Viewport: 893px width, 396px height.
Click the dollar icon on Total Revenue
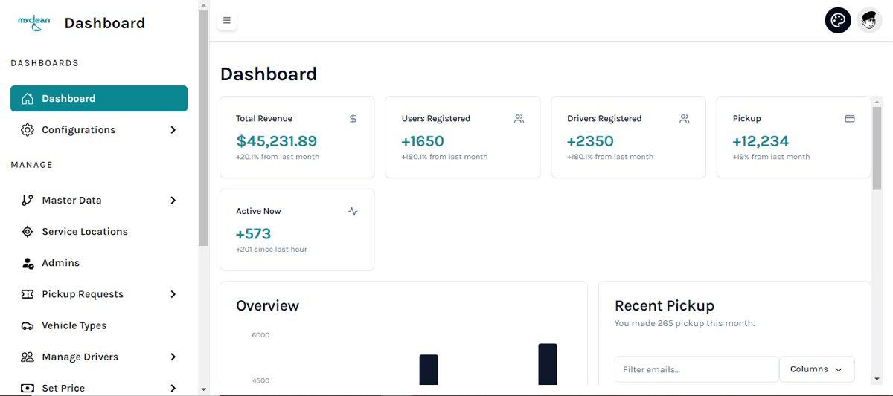click(353, 118)
